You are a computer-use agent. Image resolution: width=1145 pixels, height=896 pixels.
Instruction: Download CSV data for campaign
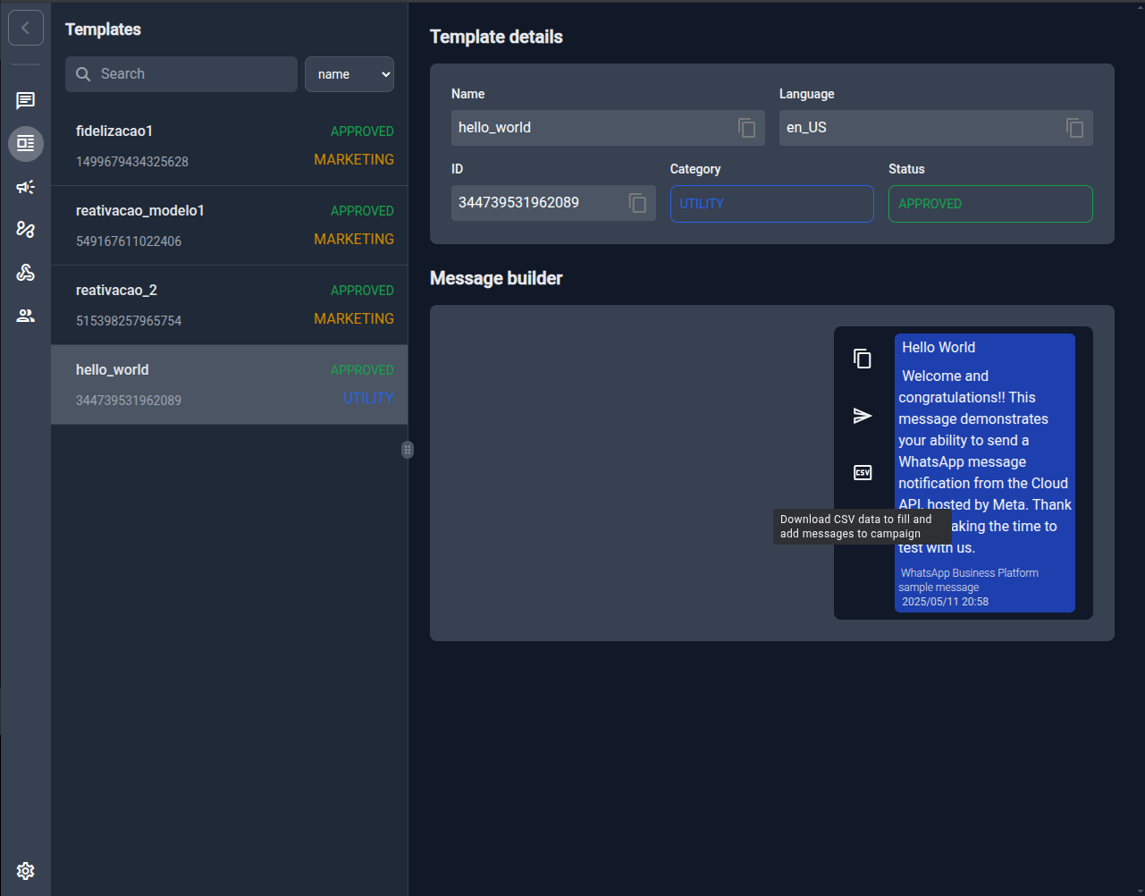tap(863, 473)
